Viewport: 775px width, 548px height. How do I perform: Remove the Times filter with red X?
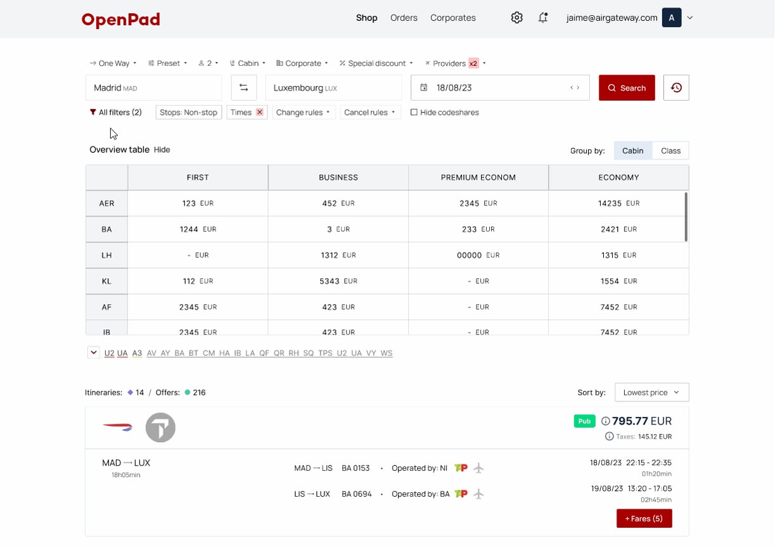click(x=259, y=112)
